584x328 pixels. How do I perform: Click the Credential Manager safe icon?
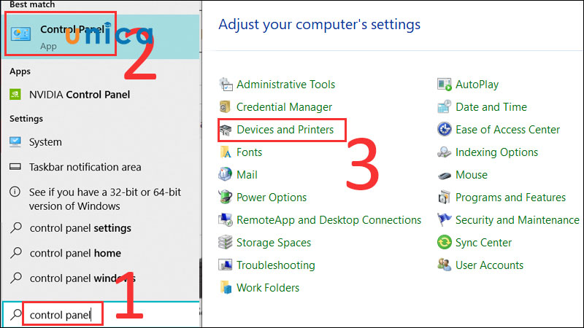tap(226, 107)
